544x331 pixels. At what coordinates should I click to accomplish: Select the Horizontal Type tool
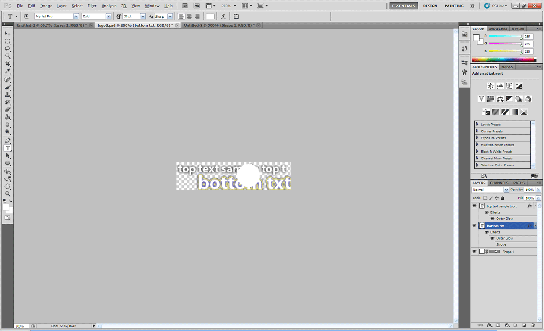pos(7,148)
